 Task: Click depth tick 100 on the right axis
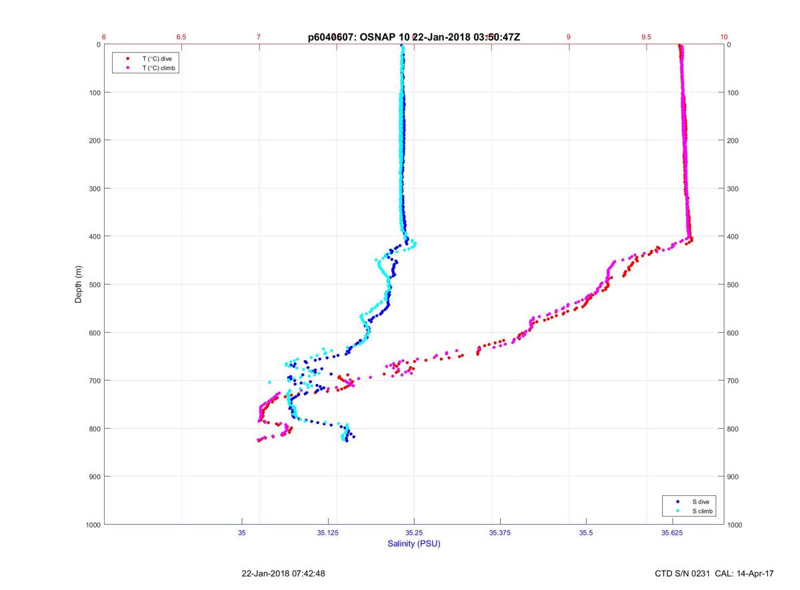(734, 93)
